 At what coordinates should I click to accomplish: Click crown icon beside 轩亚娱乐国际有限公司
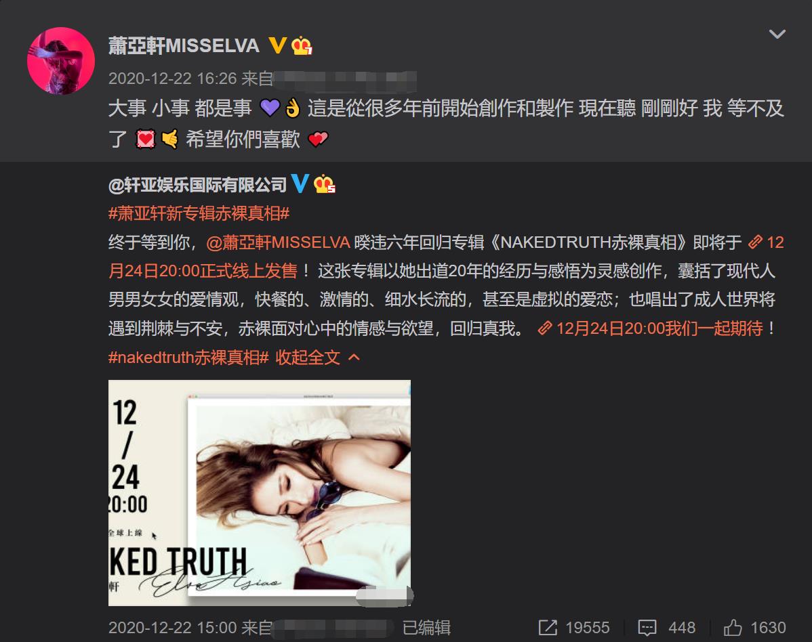pyautogui.click(x=325, y=184)
